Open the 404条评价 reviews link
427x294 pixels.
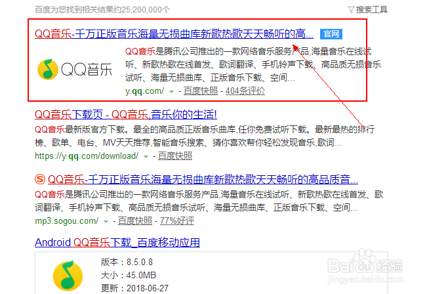tap(245, 91)
